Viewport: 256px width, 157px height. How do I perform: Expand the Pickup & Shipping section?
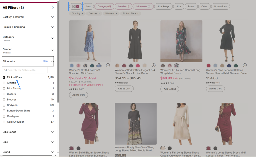pos(52,27)
